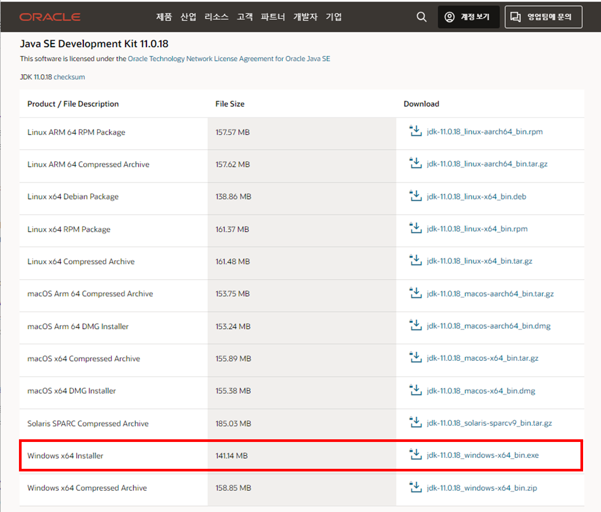The width and height of the screenshot is (601, 512).
Task: Open the 산업 menu
Action: click(x=188, y=17)
